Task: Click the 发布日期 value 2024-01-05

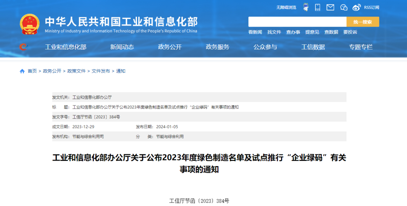Action: coord(167,127)
